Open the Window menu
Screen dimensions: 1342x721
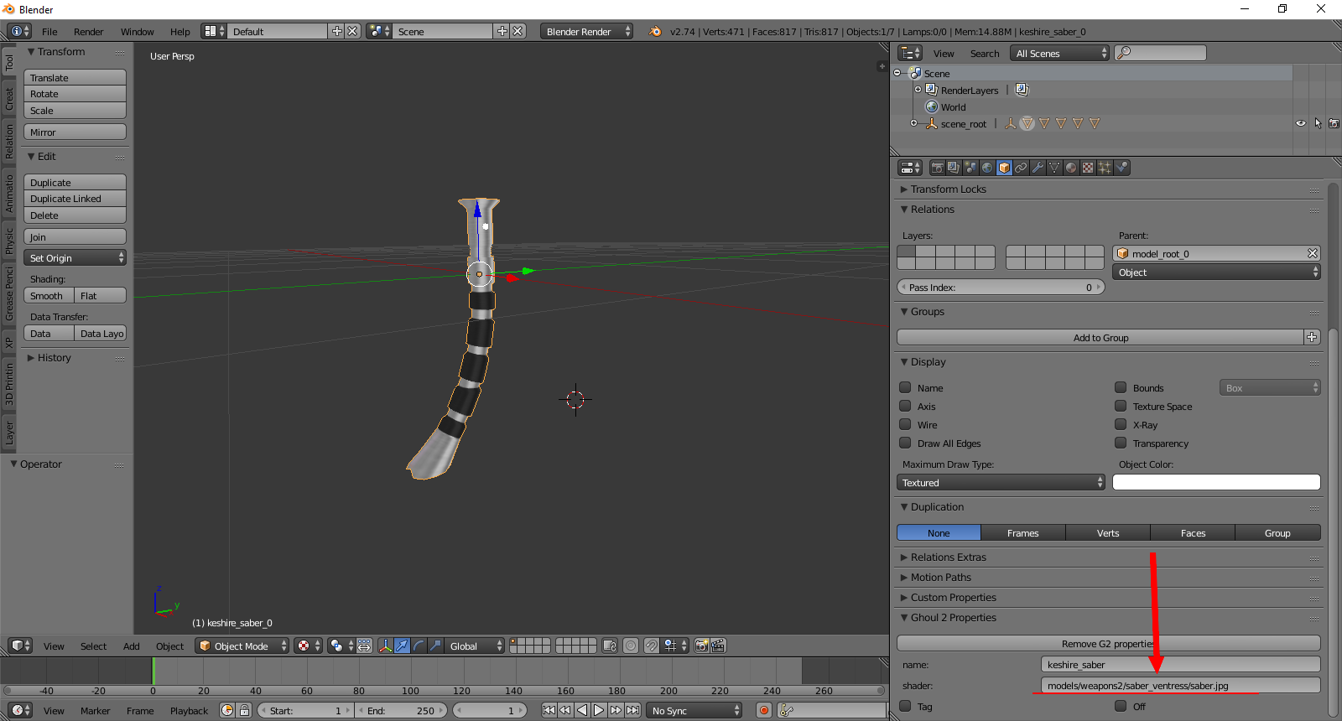[x=137, y=31]
